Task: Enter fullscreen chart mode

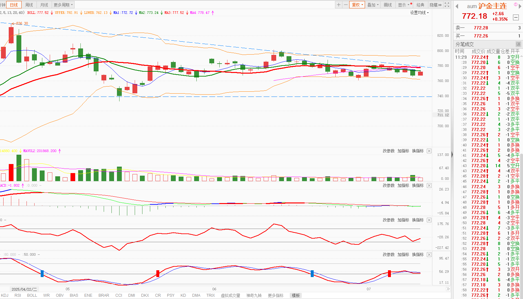Action: click(447, 5)
